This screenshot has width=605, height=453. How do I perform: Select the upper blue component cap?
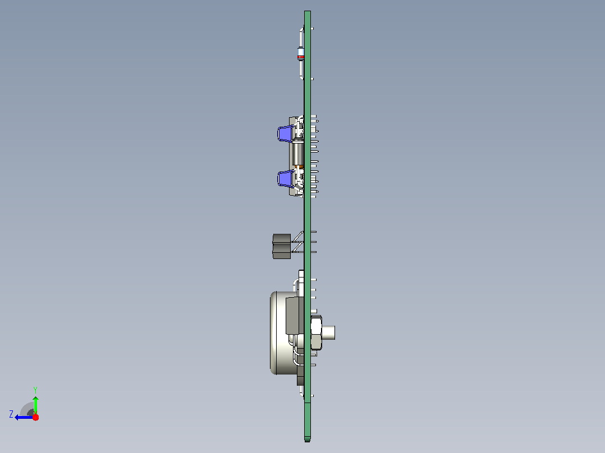pyautogui.click(x=285, y=134)
